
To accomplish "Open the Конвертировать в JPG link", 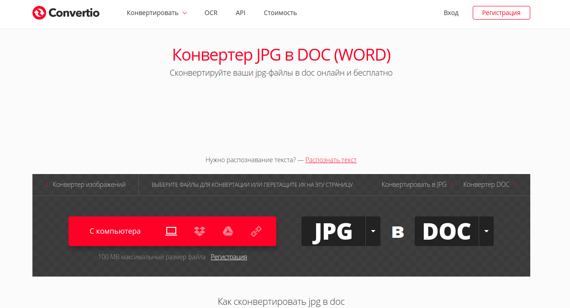I will coord(418,185).
